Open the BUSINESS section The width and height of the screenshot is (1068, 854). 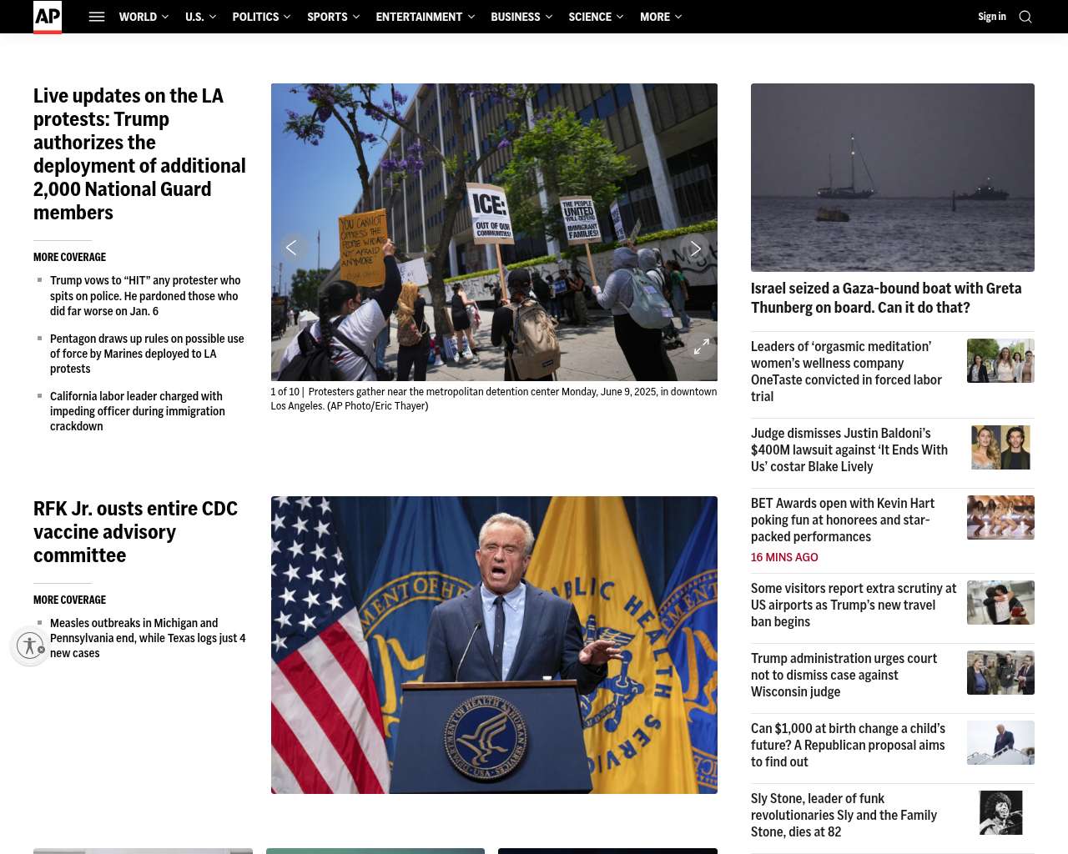[515, 17]
